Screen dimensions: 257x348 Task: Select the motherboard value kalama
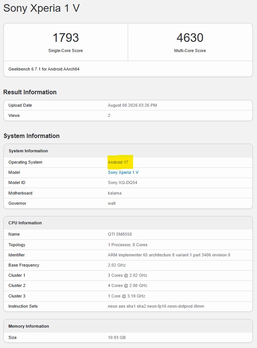pyautogui.click(x=115, y=193)
